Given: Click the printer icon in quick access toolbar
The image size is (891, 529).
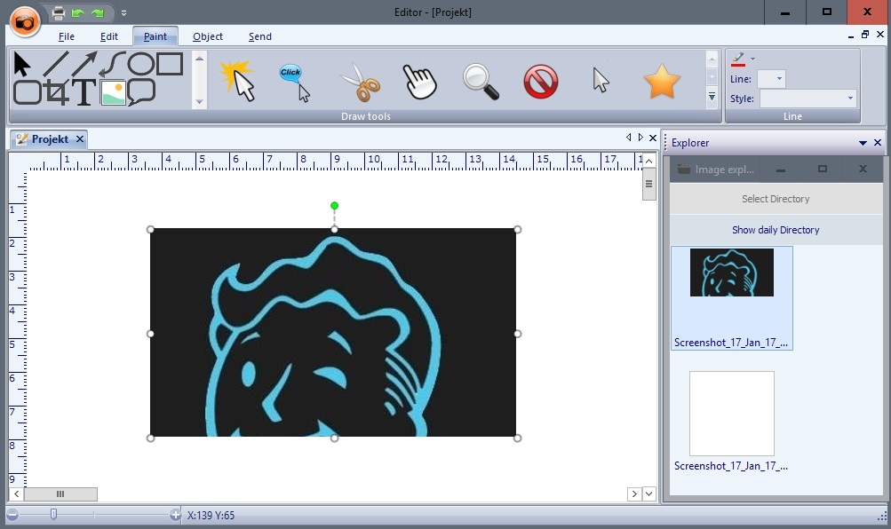Looking at the screenshot, I should [58, 12].
